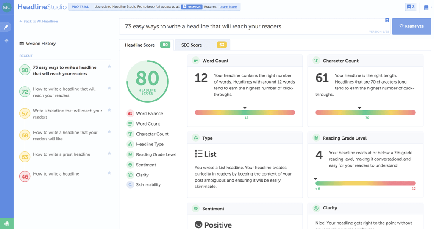Go back to All Headlines
This screenshot has width=434, height=229.
click(x=39, y=21)
